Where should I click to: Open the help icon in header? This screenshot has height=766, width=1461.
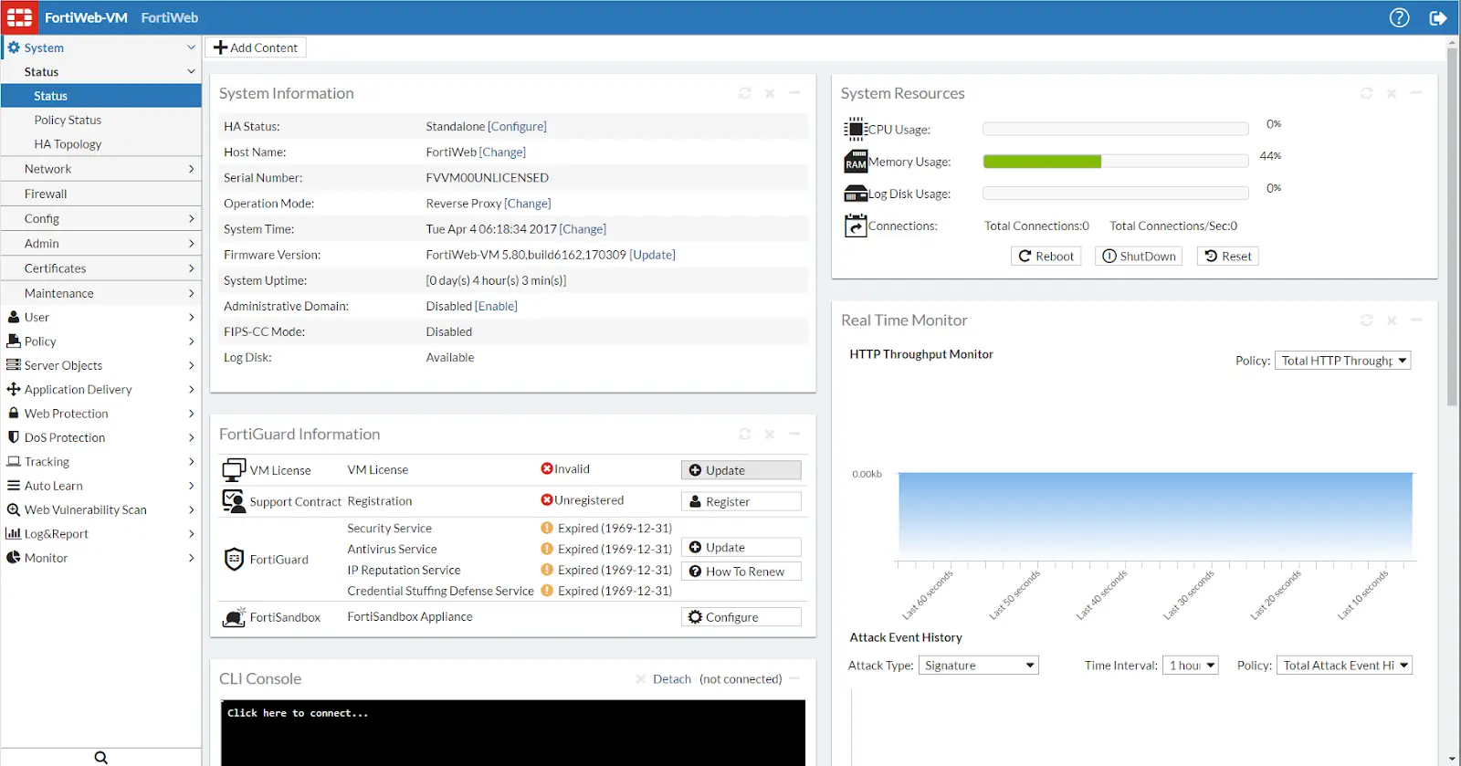[1399, 17]
